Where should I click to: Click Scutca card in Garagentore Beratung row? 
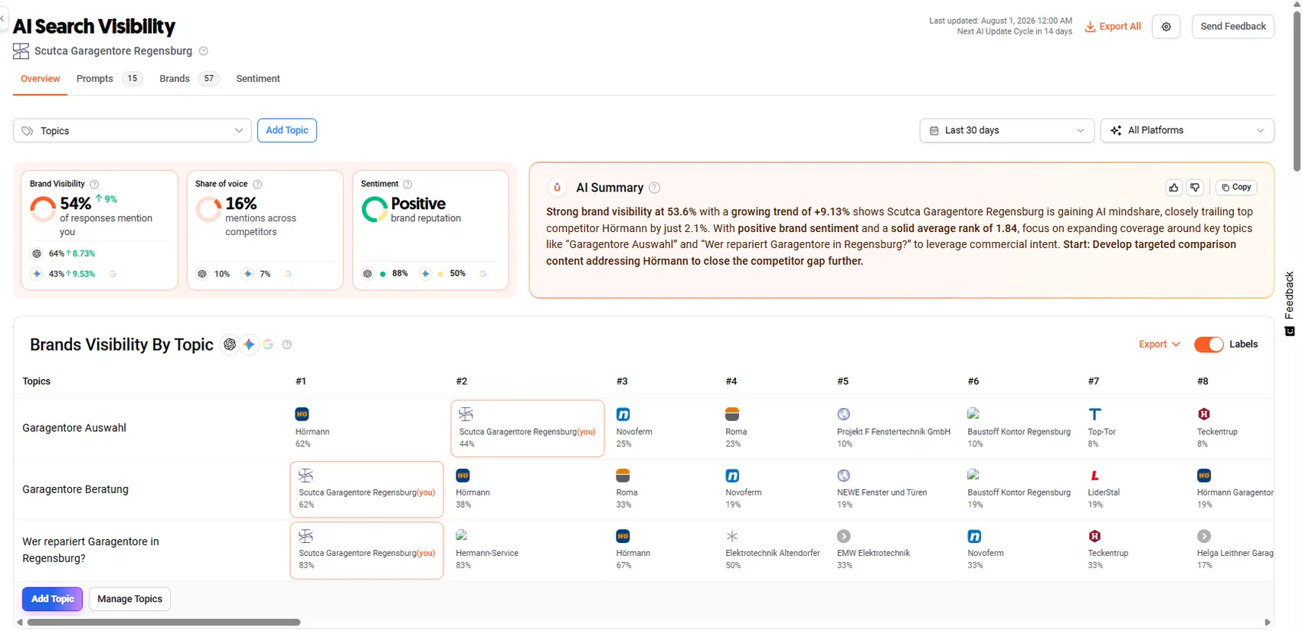tap(367, 489)
